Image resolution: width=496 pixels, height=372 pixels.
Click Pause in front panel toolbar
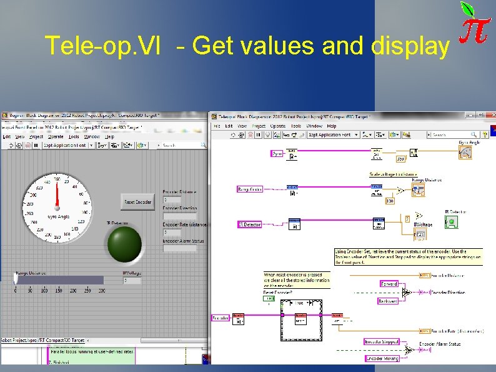click(36, 145)
